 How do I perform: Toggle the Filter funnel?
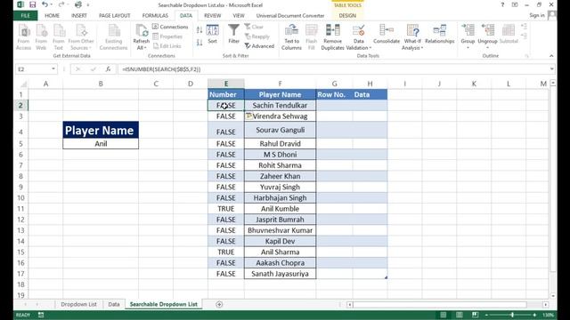coord(233,34)
